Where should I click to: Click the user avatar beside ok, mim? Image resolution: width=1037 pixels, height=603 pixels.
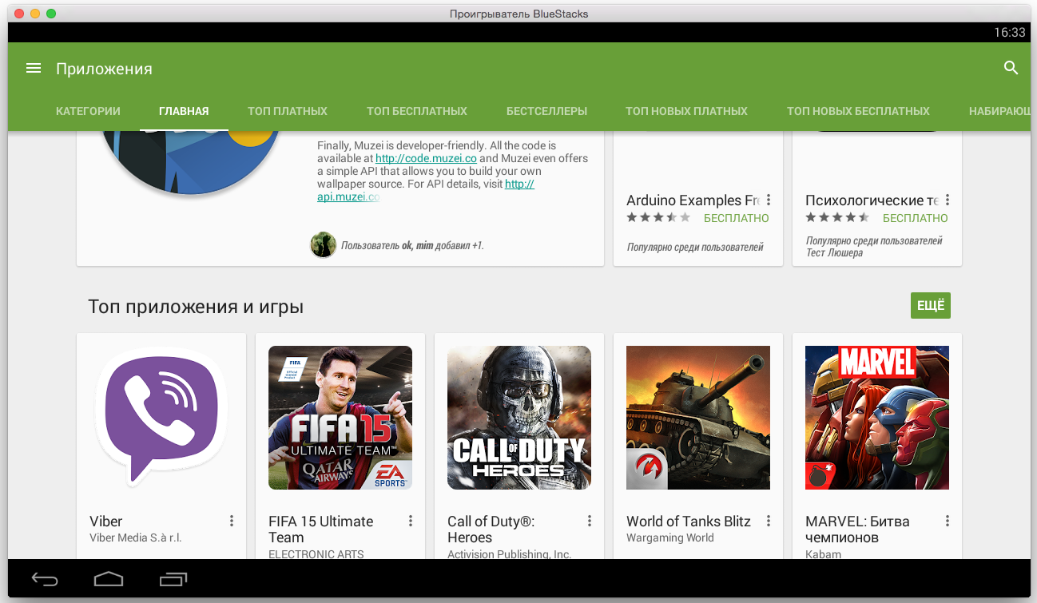323,244
